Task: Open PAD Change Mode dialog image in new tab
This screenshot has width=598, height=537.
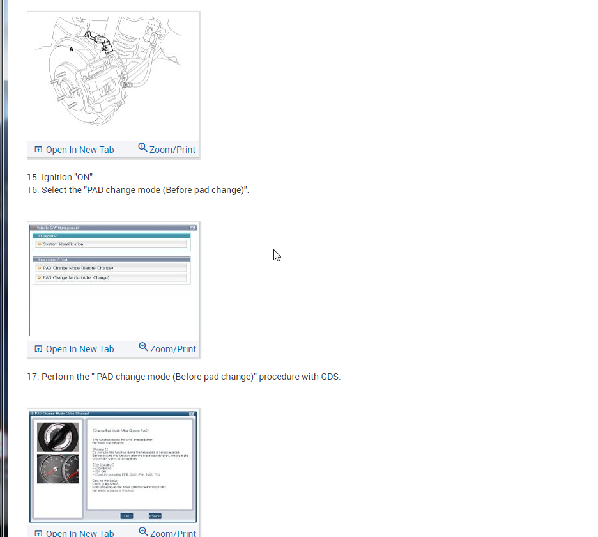Action: coord(80,533)
